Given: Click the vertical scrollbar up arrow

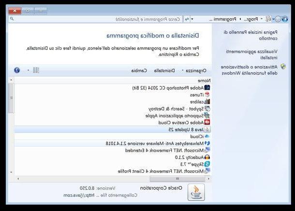Looking at the screenshot, I should [x=11, y=80].
